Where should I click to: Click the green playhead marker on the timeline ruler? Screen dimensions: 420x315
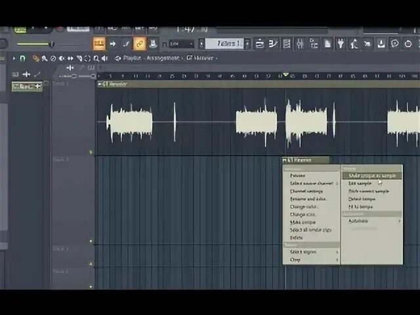tap(286, 74)
